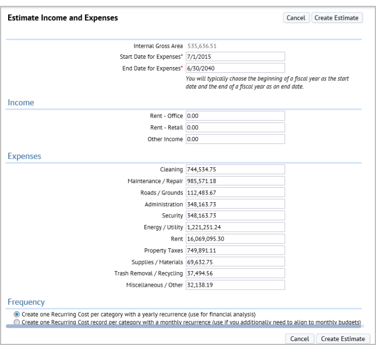Click the top Cancel button
Viewport: 376px width, 345px height.
click(296, 18)
